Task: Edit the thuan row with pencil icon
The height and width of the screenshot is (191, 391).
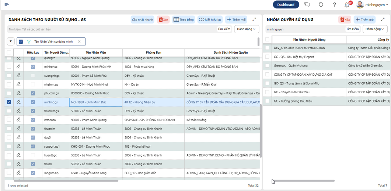Action: tap(18, 164)
